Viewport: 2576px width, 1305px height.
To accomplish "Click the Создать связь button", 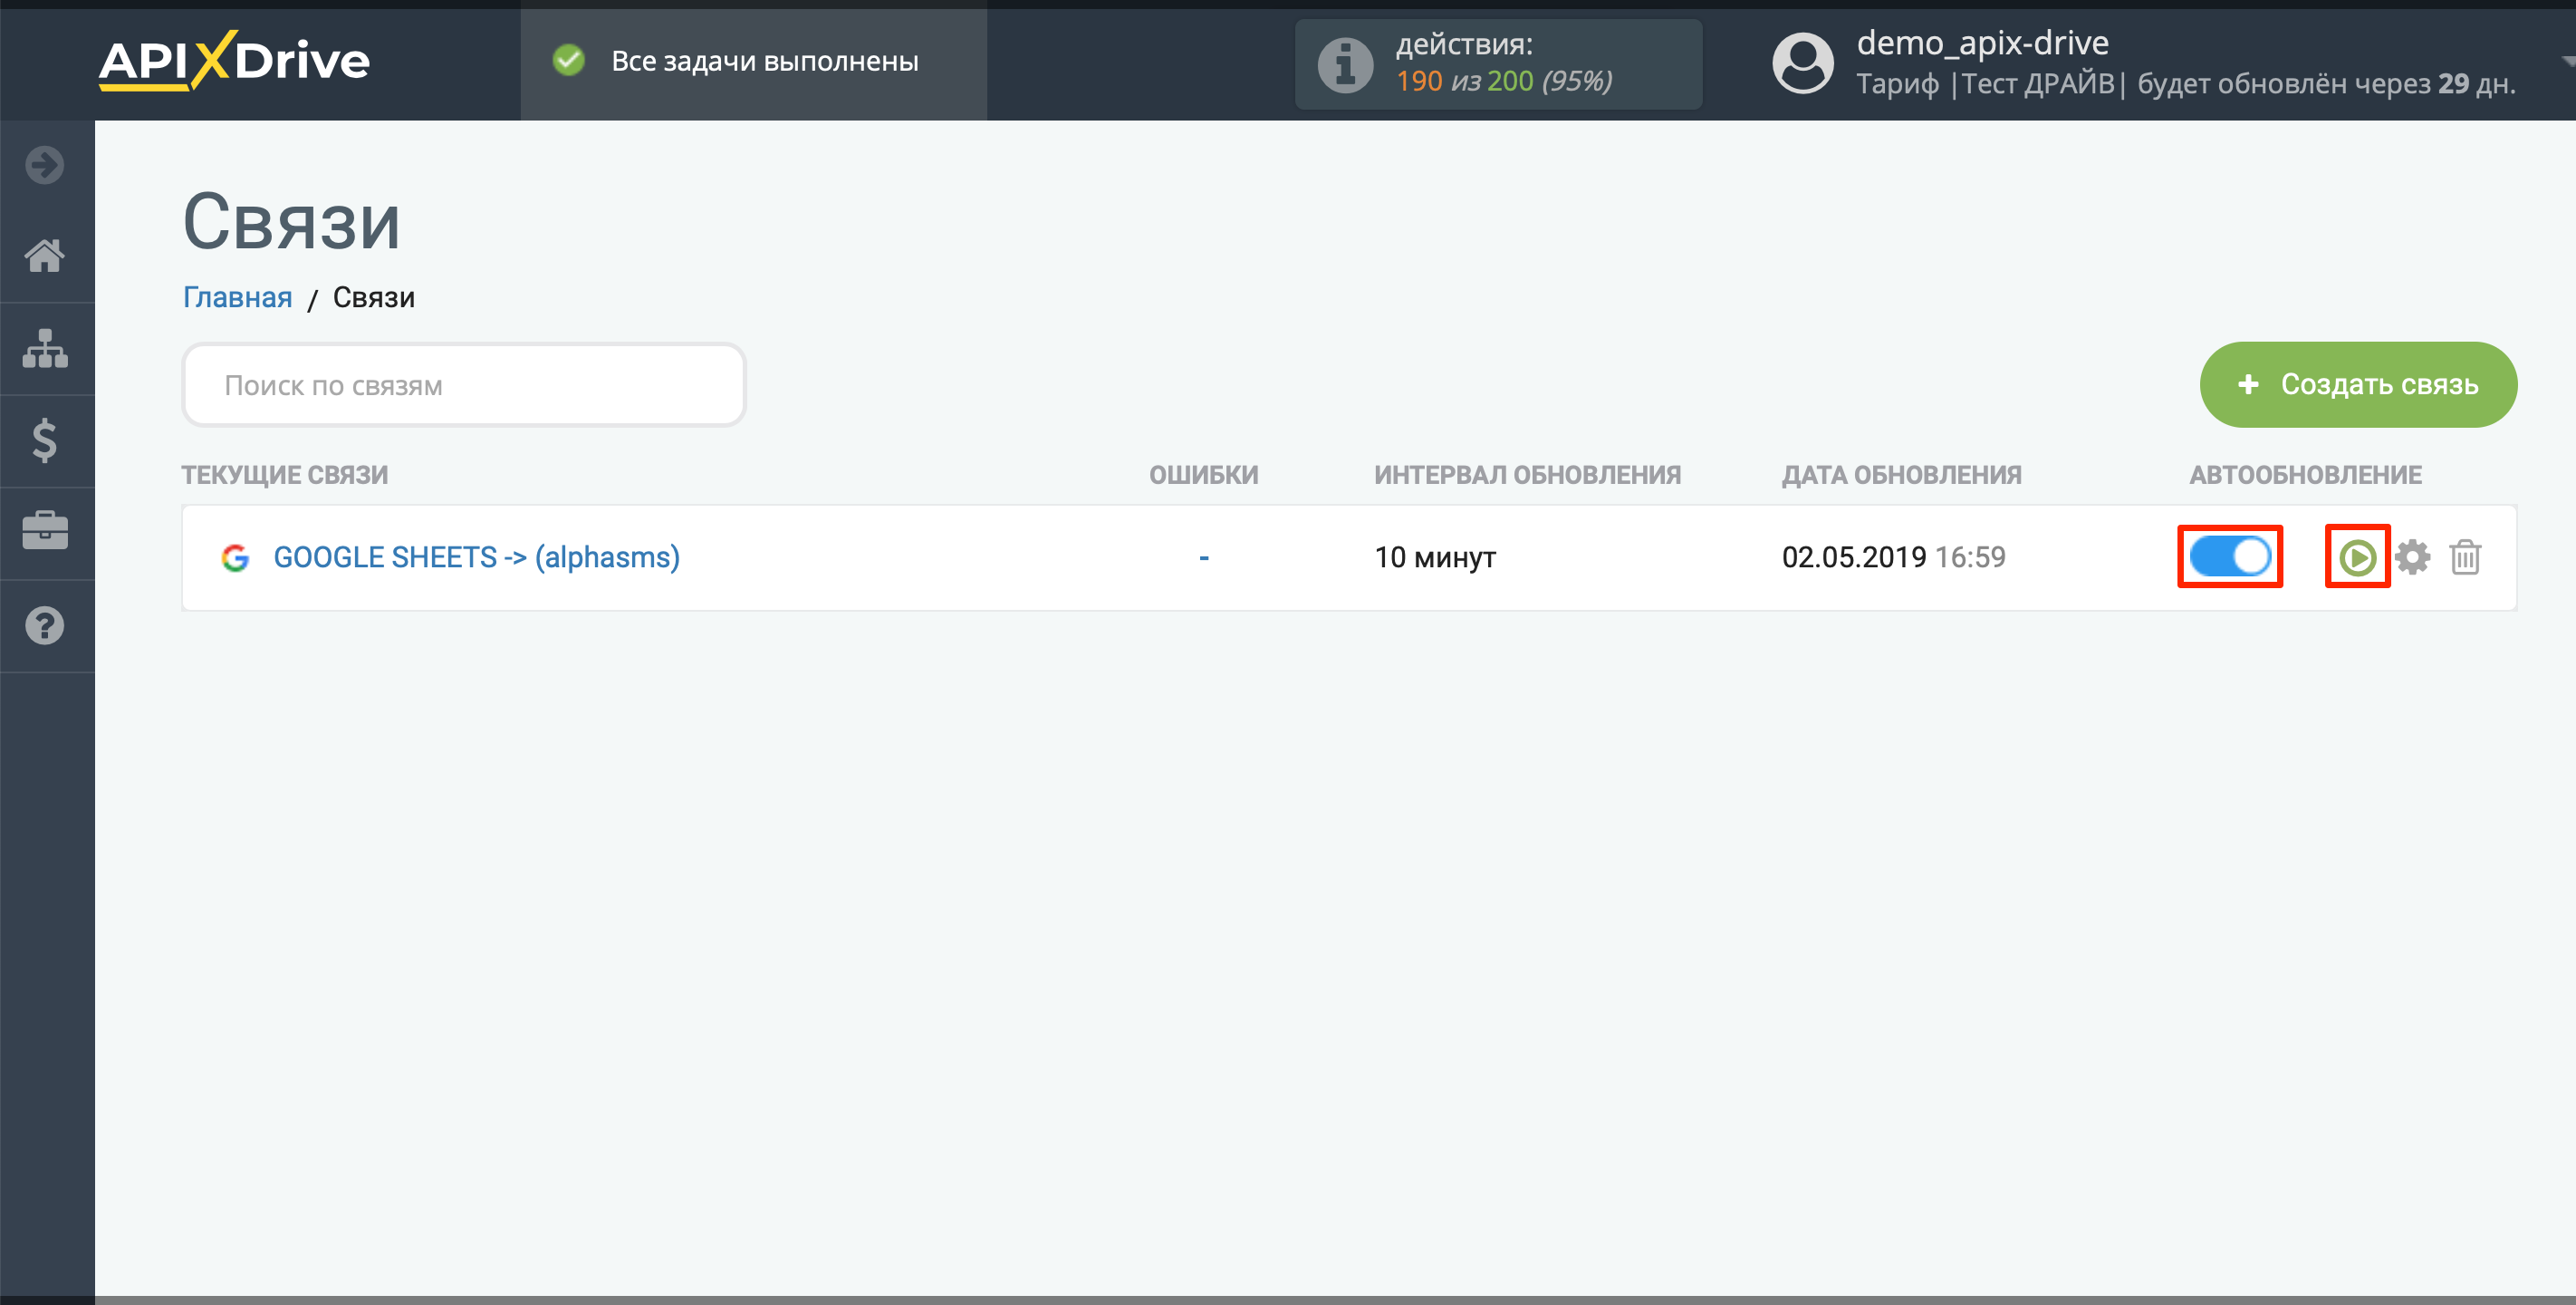I will [x=2358, y=384].
